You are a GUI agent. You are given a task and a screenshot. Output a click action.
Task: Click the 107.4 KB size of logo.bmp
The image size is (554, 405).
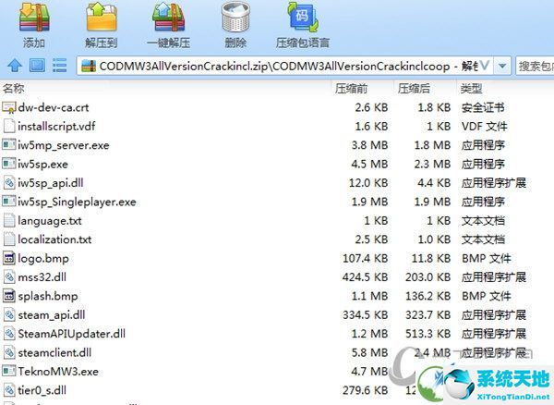coord(366,259)
